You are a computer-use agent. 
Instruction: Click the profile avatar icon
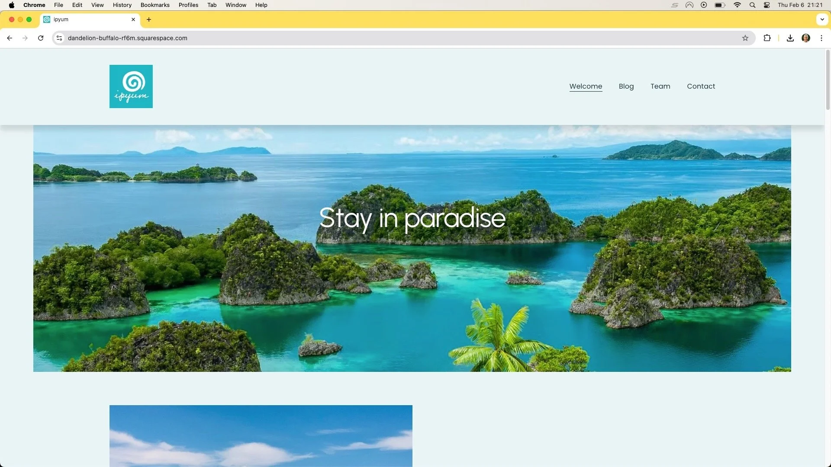click(805, 38)
